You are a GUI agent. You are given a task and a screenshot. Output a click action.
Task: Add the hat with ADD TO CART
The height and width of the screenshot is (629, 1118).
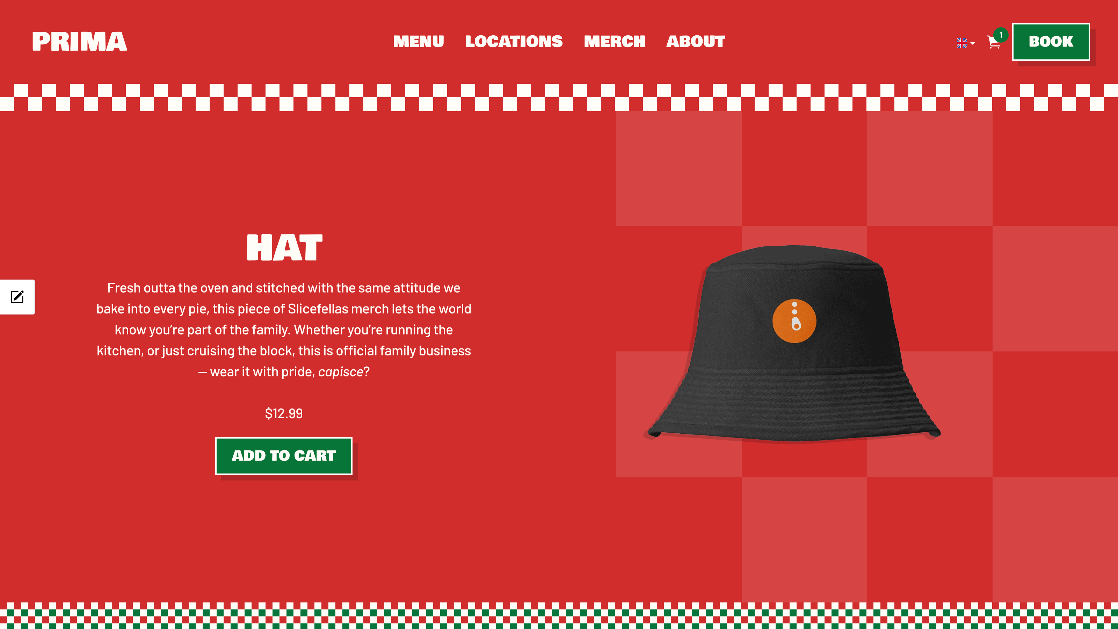click(x=284, y=456)
